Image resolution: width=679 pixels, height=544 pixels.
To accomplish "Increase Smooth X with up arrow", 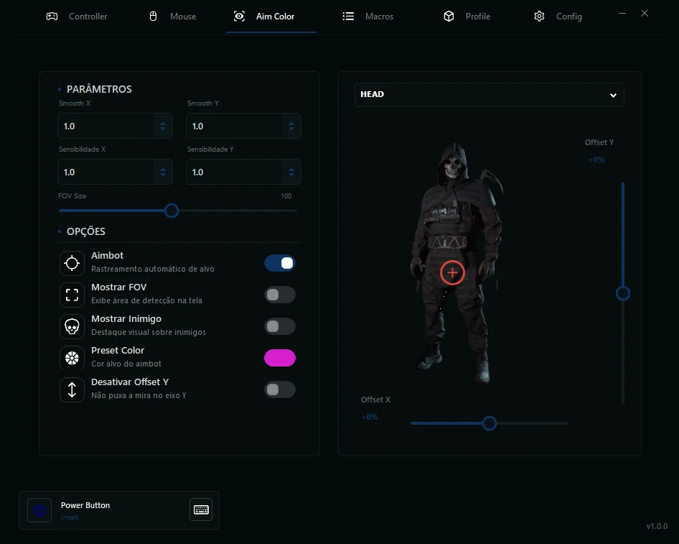I will click(163, 123).
